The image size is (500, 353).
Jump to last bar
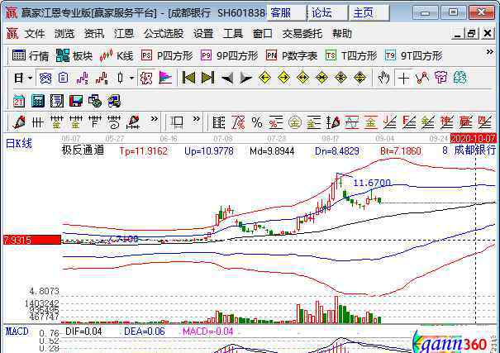point(207,78)
